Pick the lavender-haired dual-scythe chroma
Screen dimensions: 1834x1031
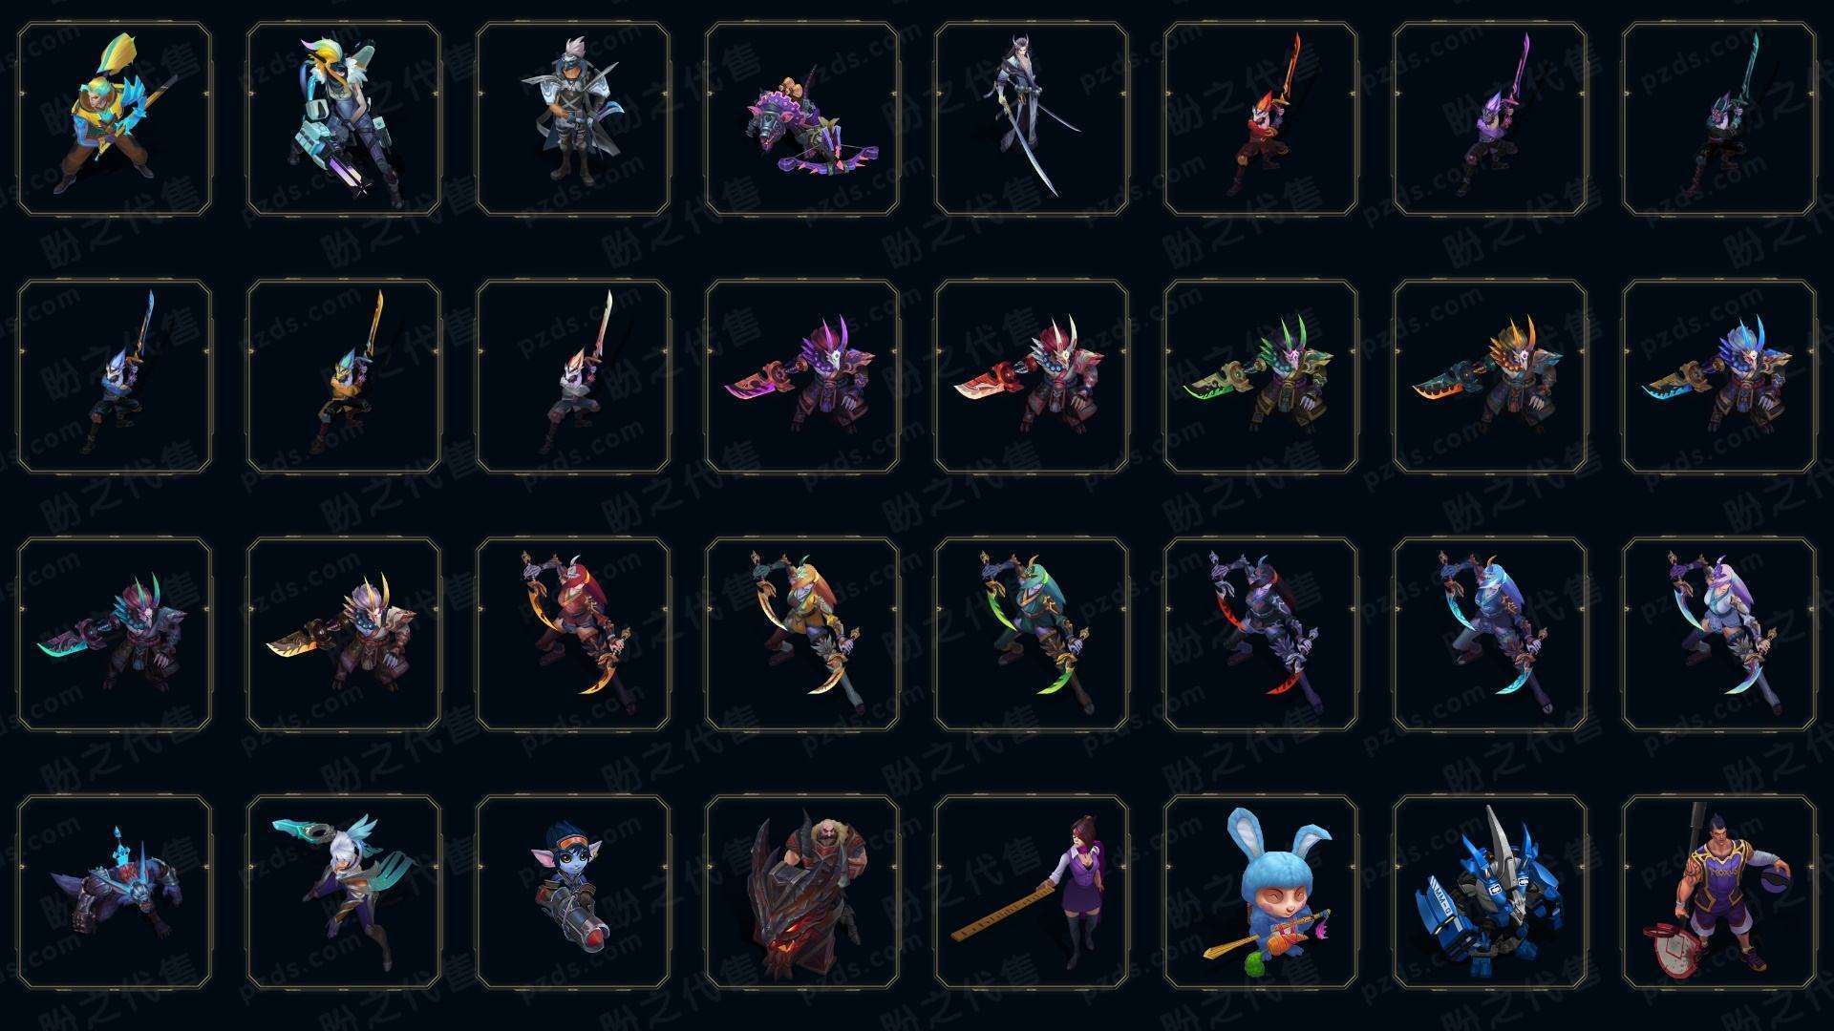coord(1718,634)
